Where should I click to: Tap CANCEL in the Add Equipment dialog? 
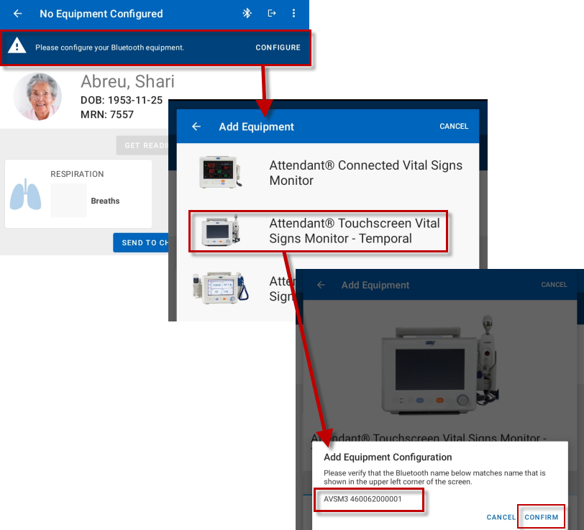(454, 126)
